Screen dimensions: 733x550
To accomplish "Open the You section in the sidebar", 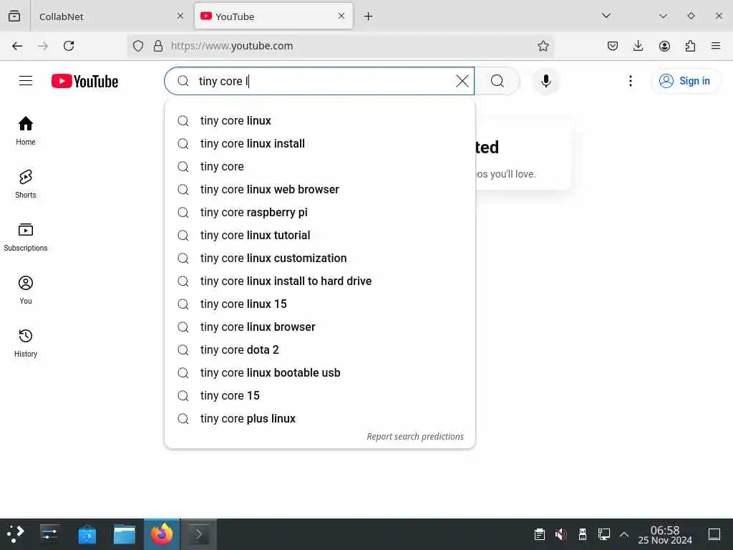I will click(26, 291).
